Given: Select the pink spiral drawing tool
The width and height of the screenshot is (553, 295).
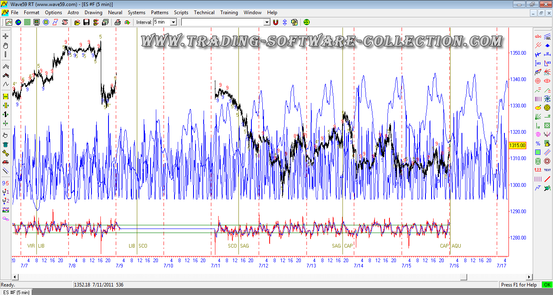Looking at the screenshot, I should pyautogui.click(x=538, y=135).
